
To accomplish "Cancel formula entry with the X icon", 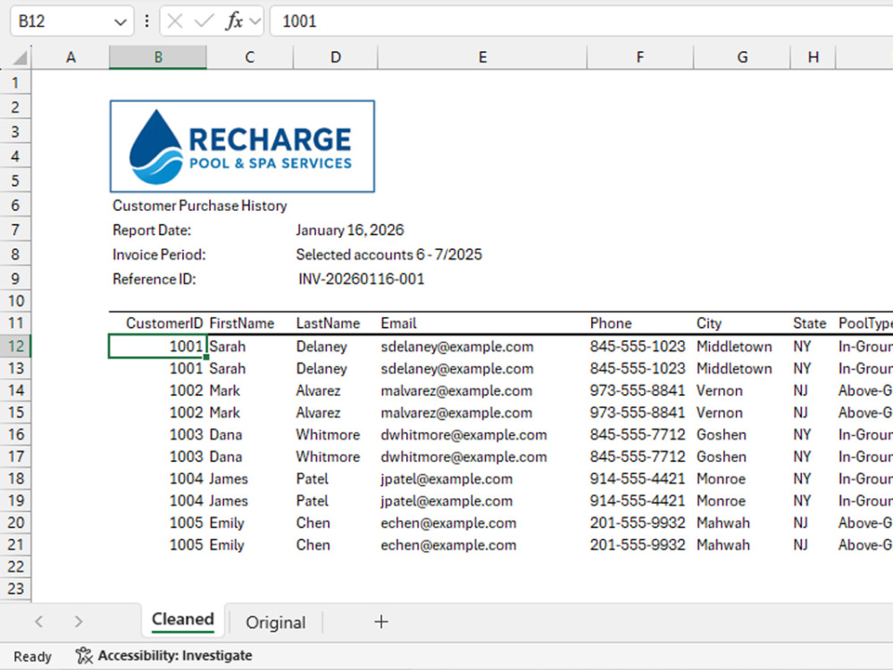I will [x=175, y=21].
